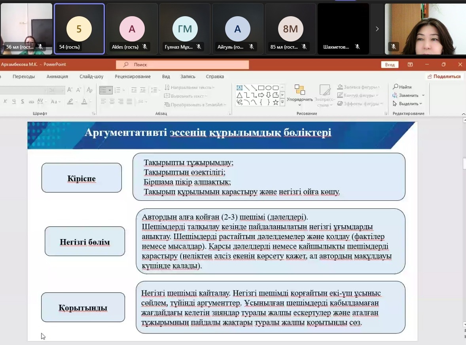Click the increase list indent icon
The image size is (466, 345).
(143, 90)
